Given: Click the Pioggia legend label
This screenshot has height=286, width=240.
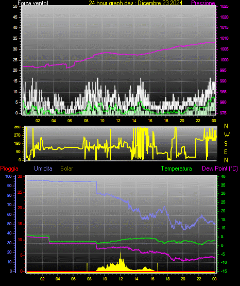Looking at the screenshot, I should 9,169.
